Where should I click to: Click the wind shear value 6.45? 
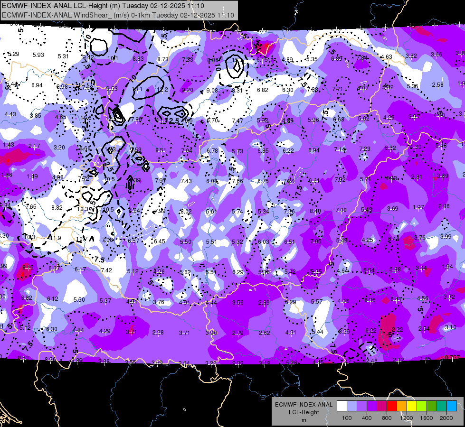[x=160, y=241]
